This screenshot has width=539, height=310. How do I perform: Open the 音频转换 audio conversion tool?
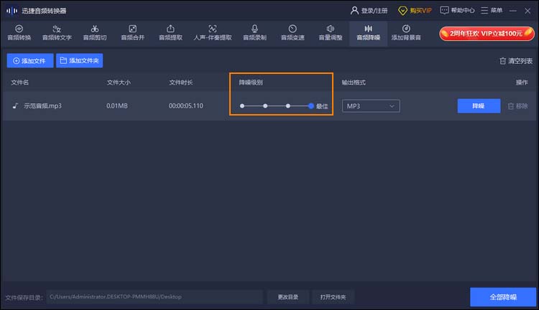pyautogui.click(x=19, y=33)
